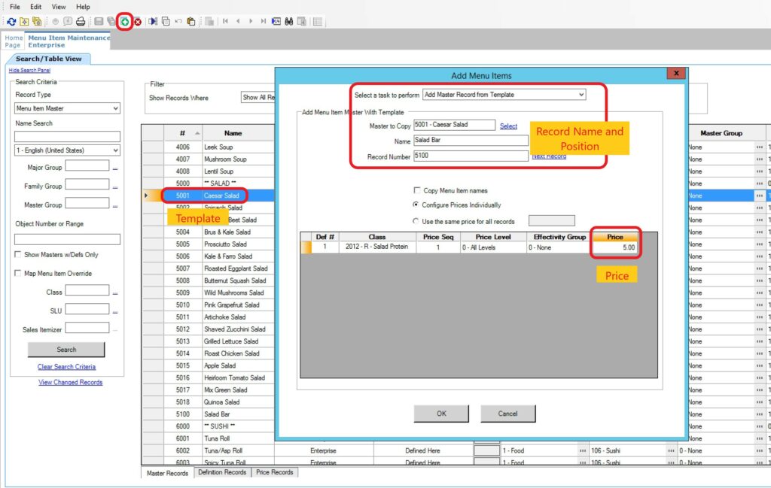Click the grey circle toolbar icon
The height and width of the screenshot is (488, 771).
pos(55,22)
